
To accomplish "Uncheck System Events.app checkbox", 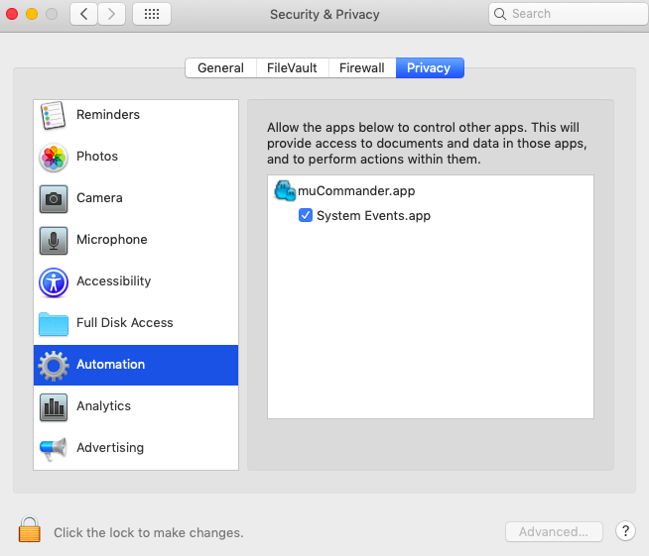I will pyautogui.click(x=306, y=215).
